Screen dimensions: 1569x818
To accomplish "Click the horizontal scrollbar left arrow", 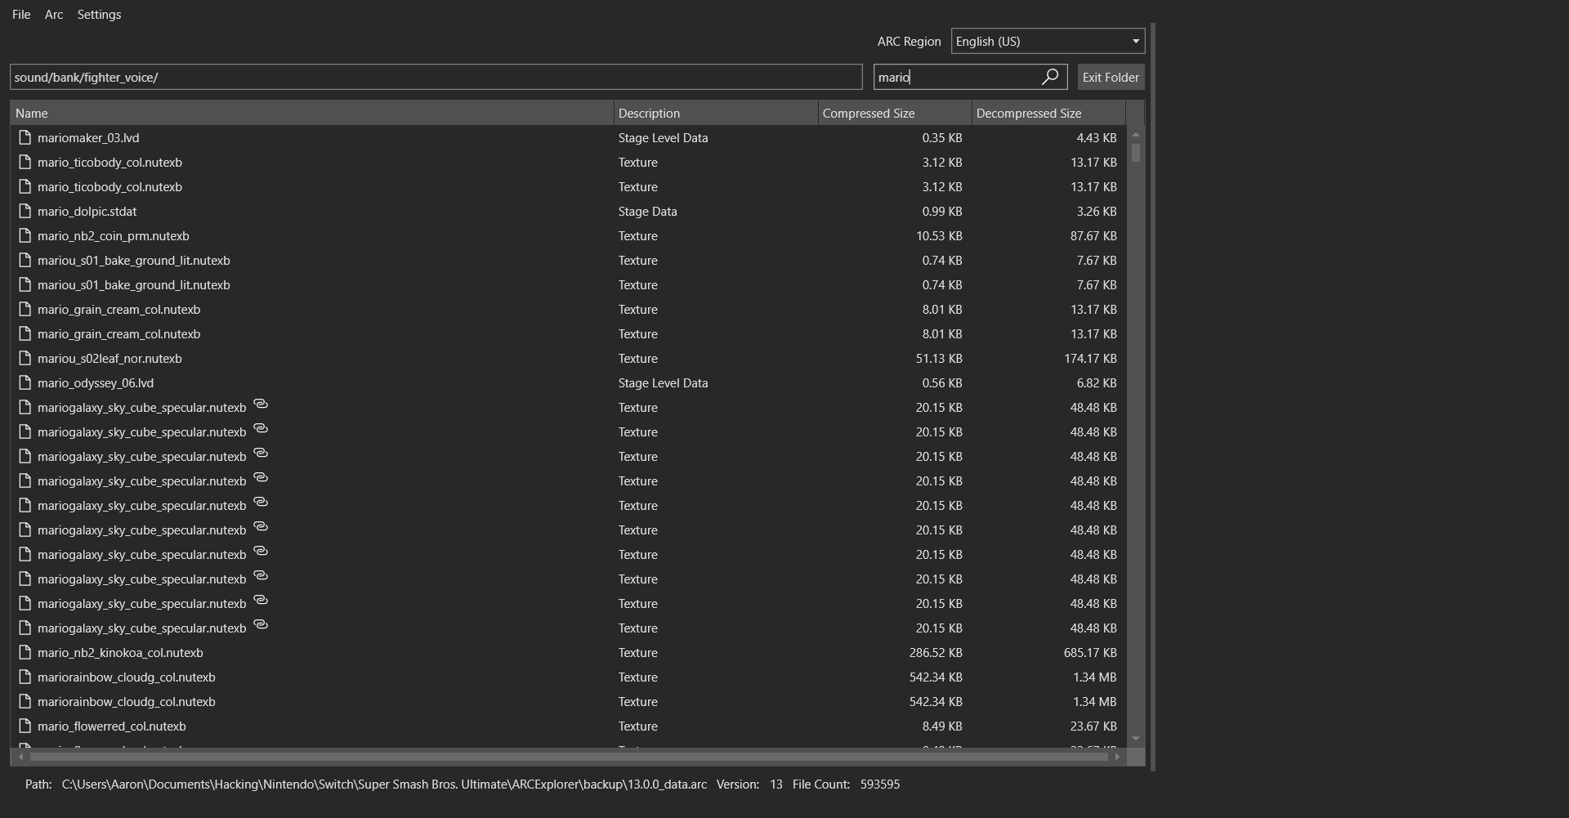I will 20,757.
